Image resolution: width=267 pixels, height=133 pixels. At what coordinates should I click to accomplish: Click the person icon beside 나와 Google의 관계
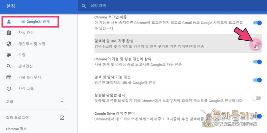click(9, 22)
